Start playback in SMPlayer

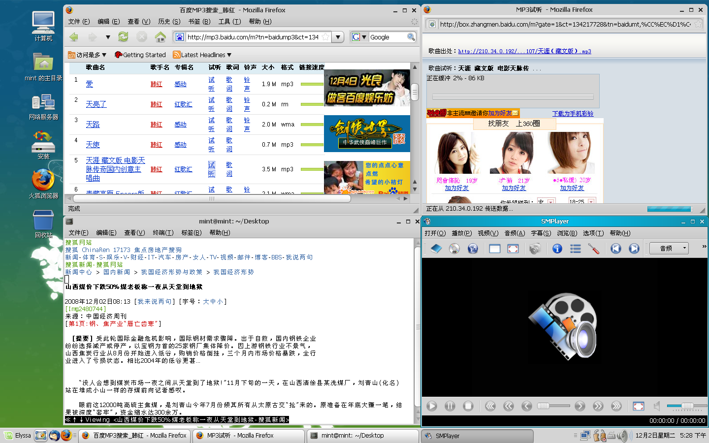coord(432,406)
